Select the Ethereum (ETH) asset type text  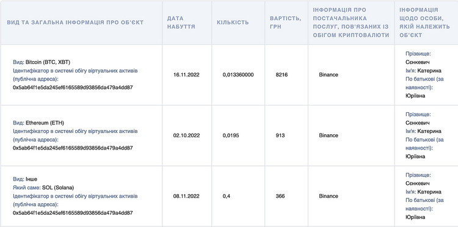tap(45, 123)
